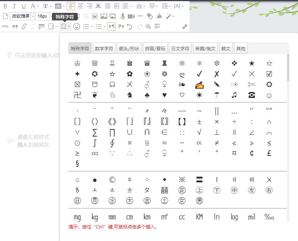This screenshot has height=241, width=298.
Task: Click the microphone audio icon
Action: (x=123, y=16)
